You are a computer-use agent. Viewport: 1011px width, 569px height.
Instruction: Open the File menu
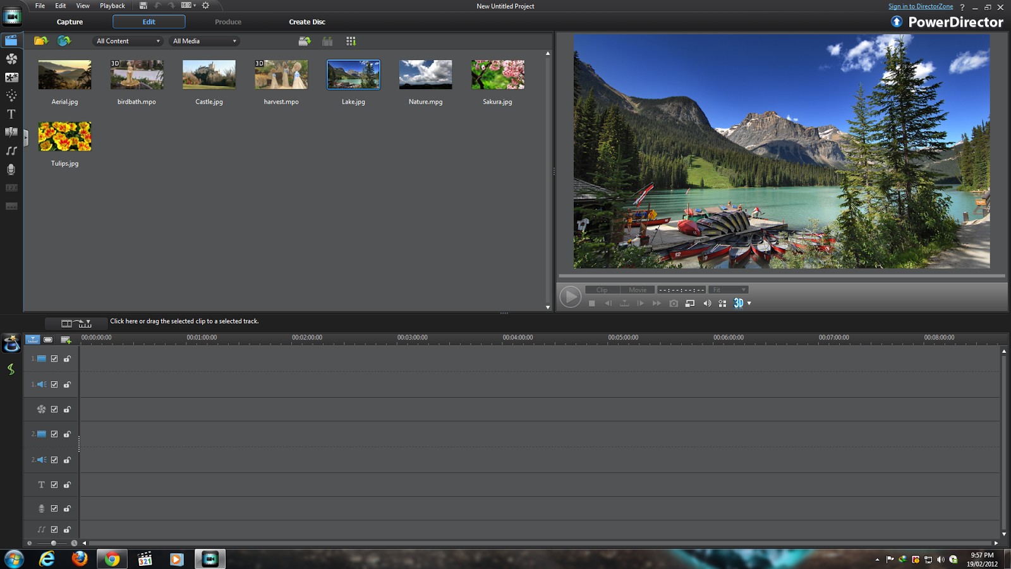point(40,6)
